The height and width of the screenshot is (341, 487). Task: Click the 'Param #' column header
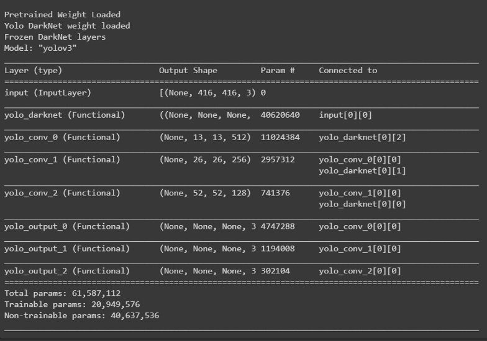pyautogui.click(x=278, y=71)
